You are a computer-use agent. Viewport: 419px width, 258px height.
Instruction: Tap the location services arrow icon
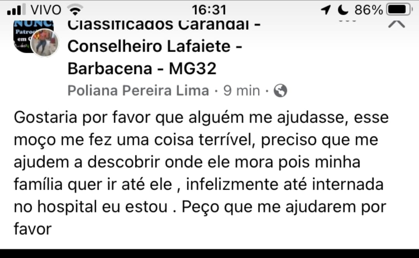[326, 10]
